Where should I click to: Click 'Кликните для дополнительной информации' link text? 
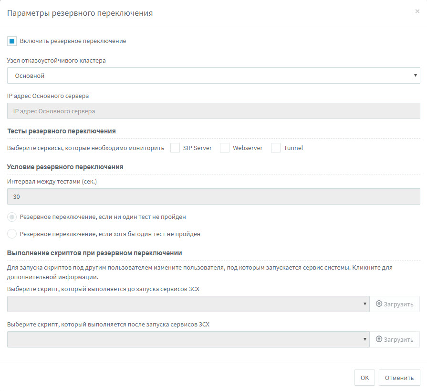point(199,272)
